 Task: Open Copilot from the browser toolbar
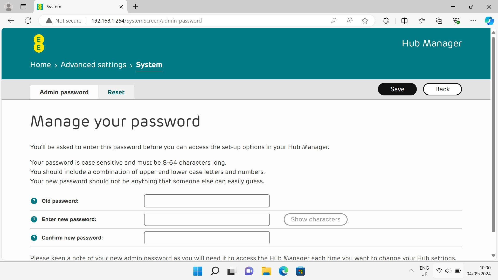point(489,21)
